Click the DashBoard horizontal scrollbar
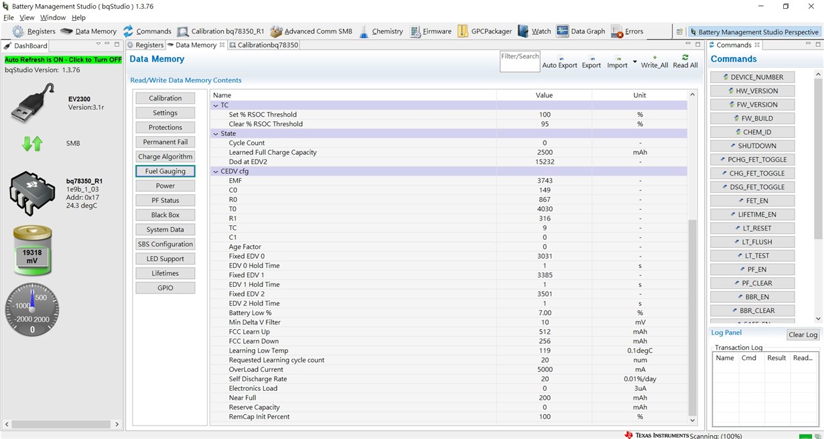 [62, 424]
